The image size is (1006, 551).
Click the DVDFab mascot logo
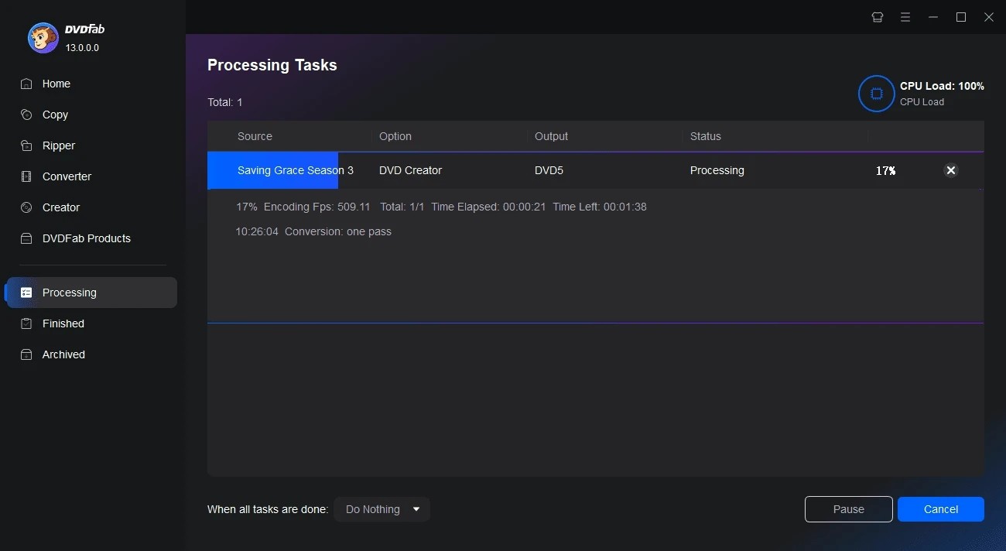(43, 37)
